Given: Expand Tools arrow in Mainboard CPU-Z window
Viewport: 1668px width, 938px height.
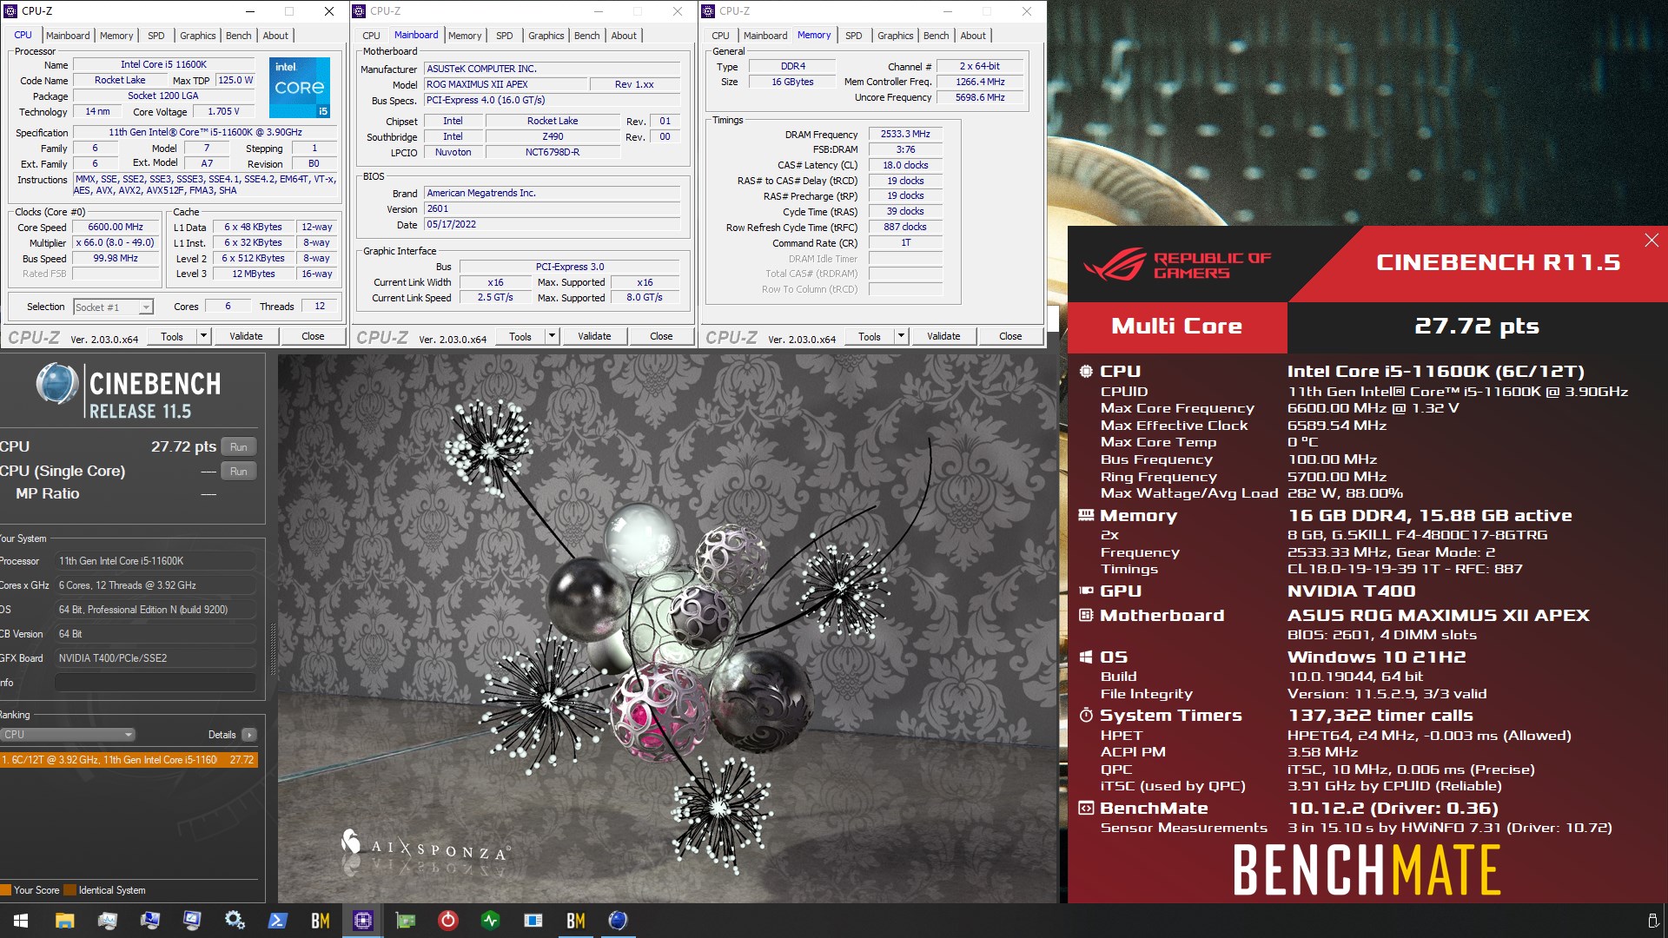Looking at the screenshot, I should tap(553, 336).
